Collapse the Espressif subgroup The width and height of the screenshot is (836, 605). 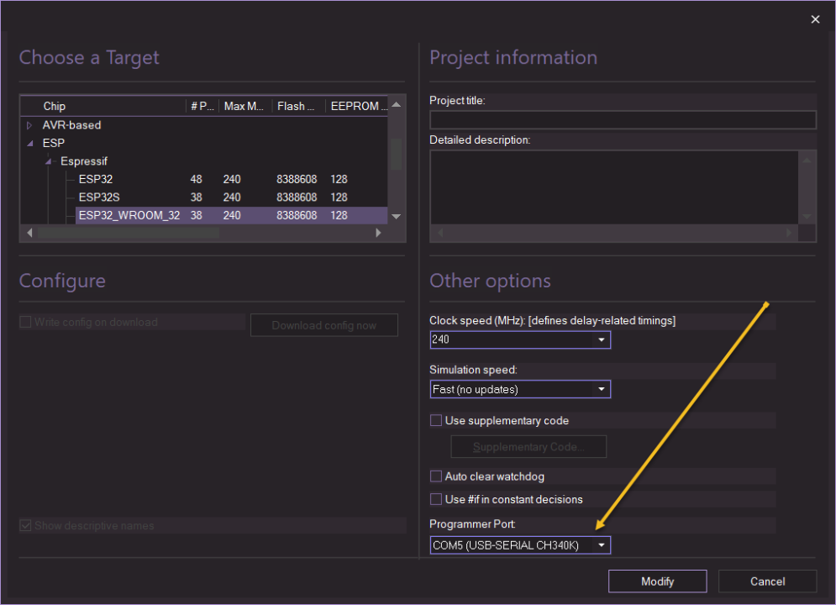click(50, 161)
